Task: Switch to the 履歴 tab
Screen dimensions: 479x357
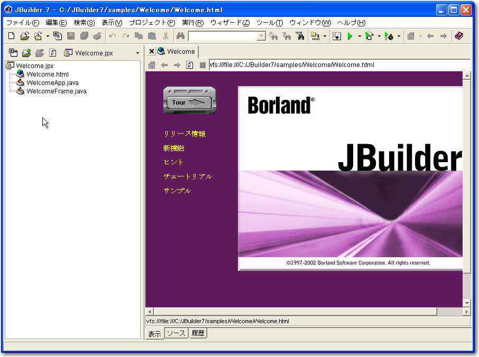Action: [198, 333]
